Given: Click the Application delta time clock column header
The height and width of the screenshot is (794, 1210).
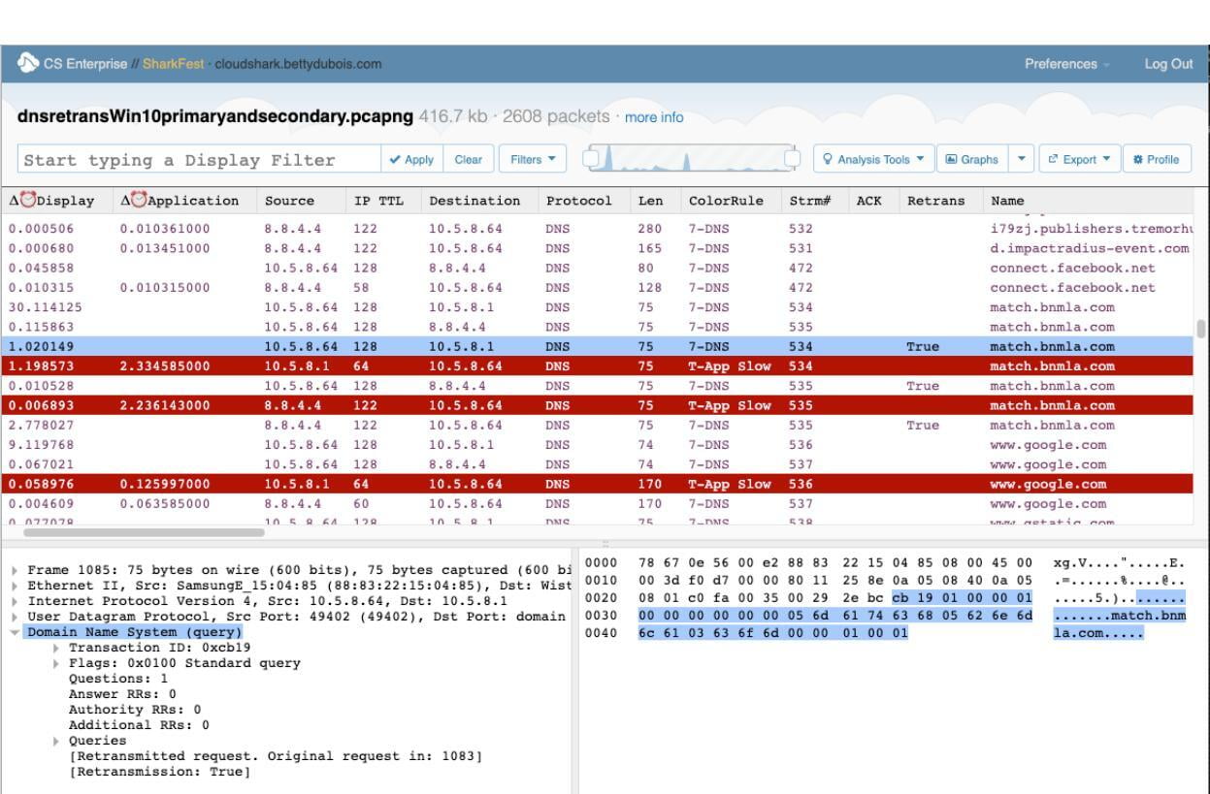Looking at the screenshot, I should click(x=178, y=201).
